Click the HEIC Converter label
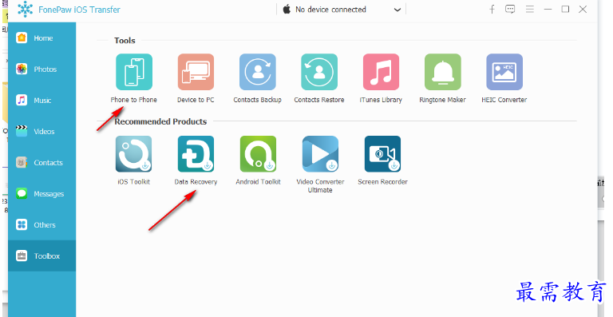The image size is (613, 317). pos(504,100)
